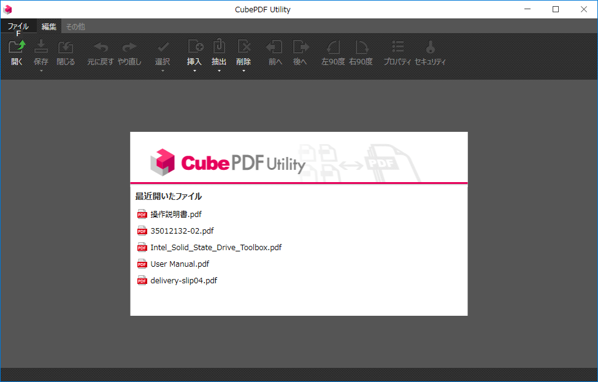Open recent file delivery-slip04.pdf
598x382 pixels.
(183, 280)
